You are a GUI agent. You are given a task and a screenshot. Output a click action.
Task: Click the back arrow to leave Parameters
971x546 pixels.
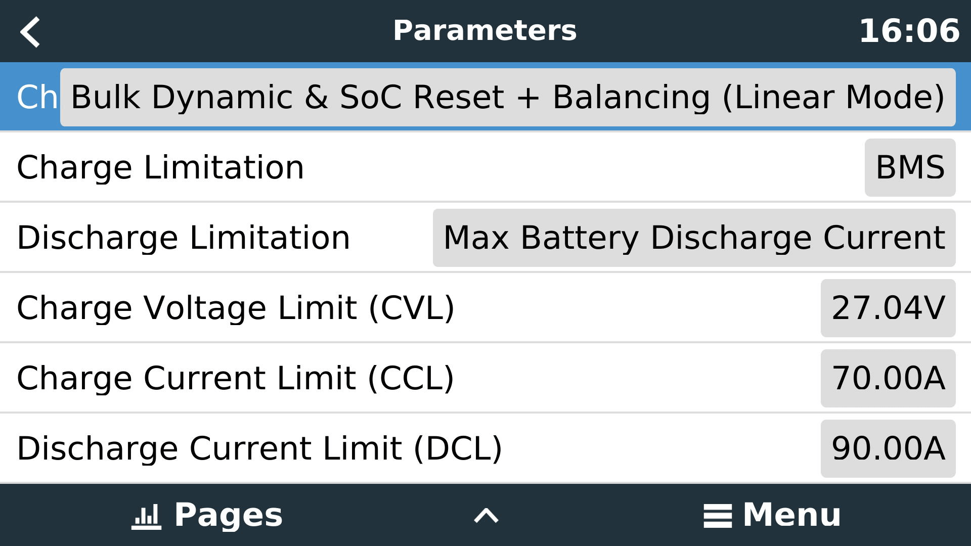click(x=30, y=31)
